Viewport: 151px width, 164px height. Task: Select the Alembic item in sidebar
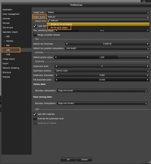point(9,41)
